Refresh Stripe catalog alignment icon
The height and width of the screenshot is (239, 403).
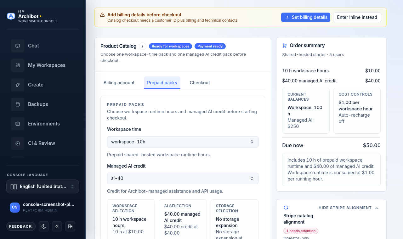[x=286, y=208]
